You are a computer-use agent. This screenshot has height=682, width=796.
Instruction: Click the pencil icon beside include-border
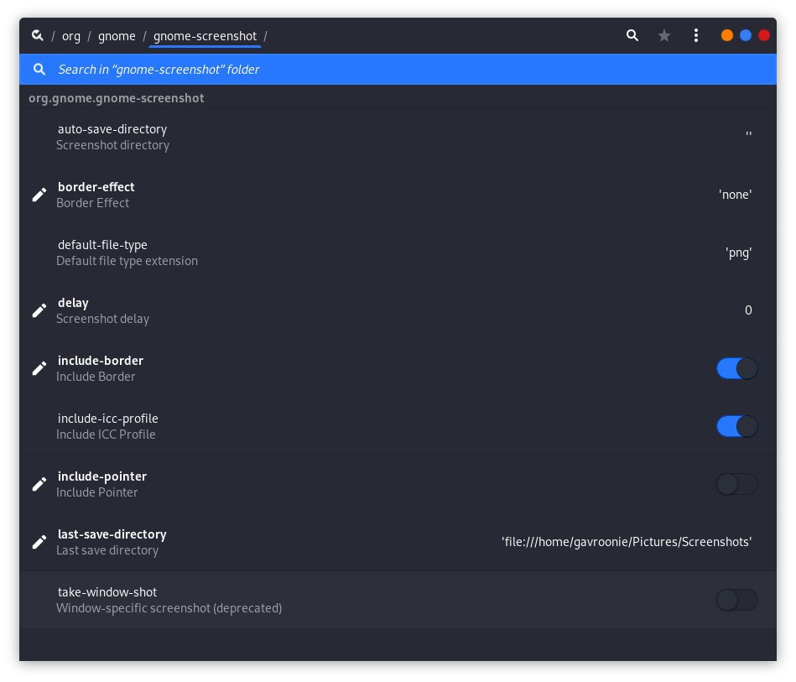39,368
